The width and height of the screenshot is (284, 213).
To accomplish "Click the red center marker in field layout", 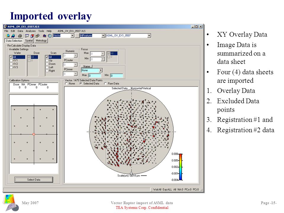I will click(x=34, y=134).
